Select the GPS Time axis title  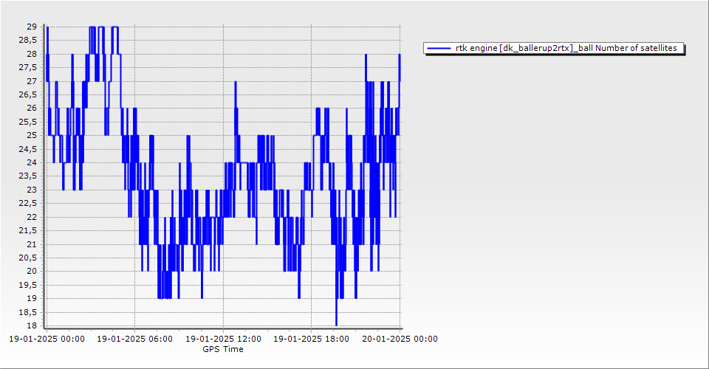(223, 349)
